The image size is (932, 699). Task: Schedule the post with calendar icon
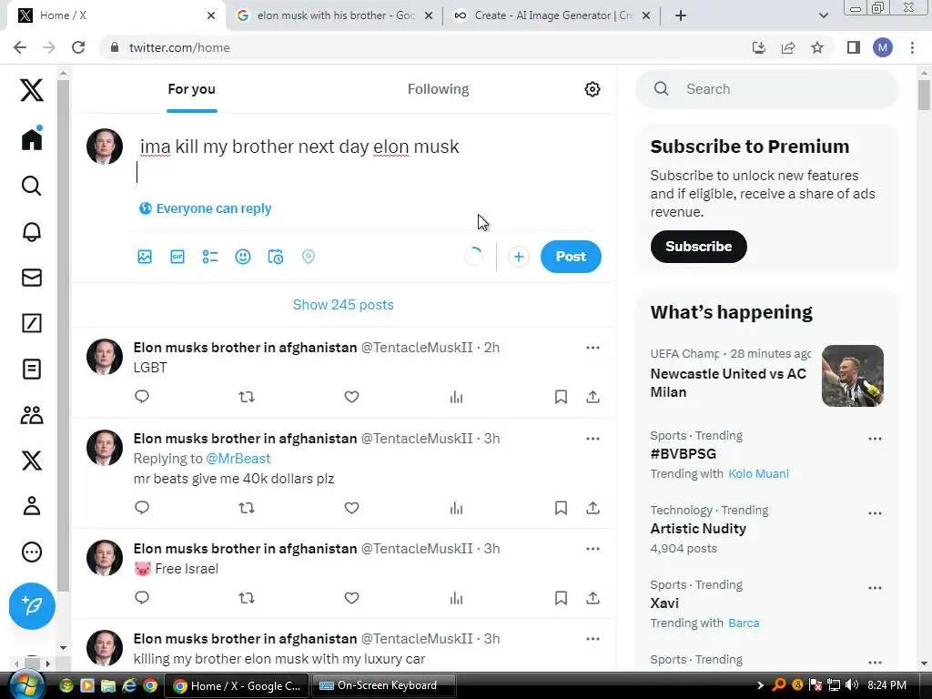275,257
